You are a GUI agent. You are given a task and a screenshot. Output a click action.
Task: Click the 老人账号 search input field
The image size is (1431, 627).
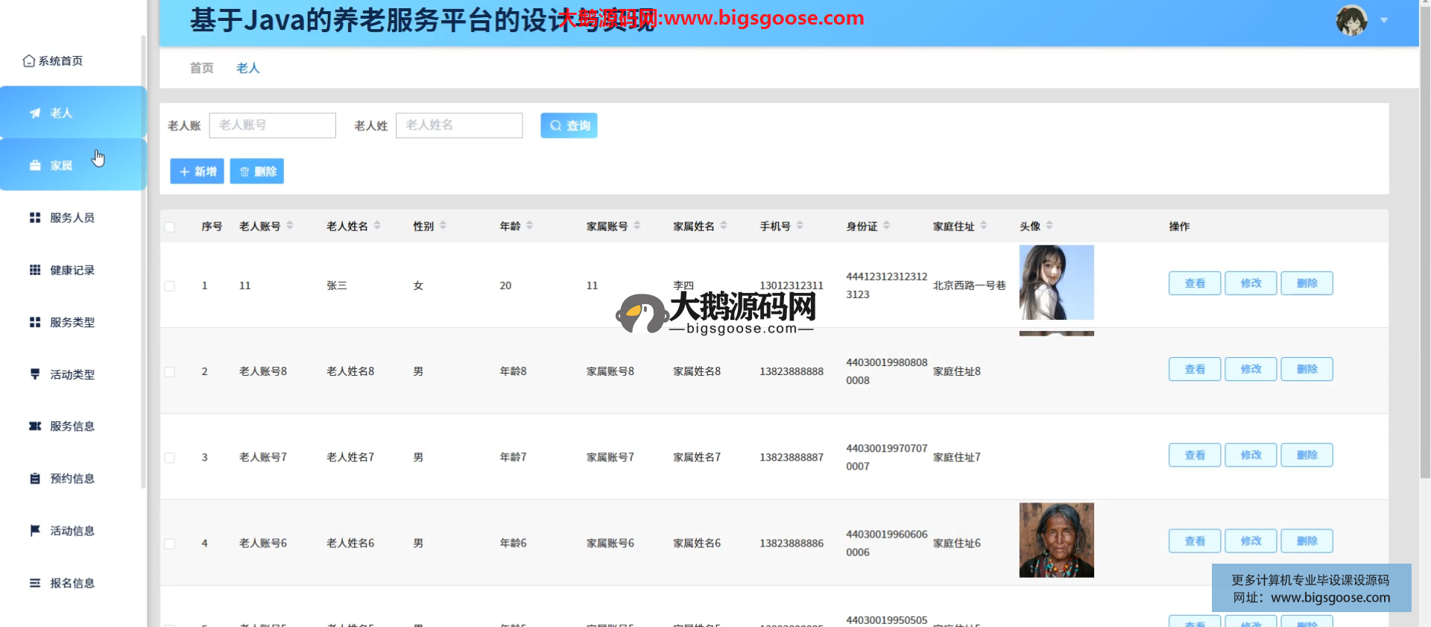click(273, 125)
